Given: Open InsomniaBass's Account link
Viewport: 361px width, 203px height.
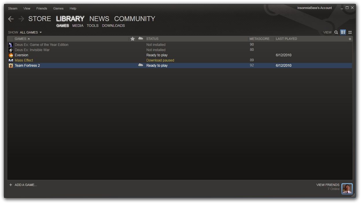Looking at the screenshot, I should [315, 8].
